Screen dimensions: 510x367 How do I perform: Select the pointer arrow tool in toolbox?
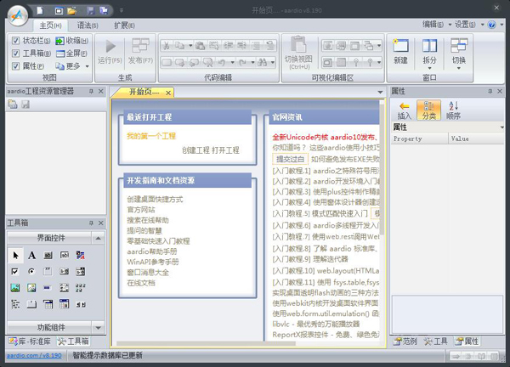click(x=15, y=256)
